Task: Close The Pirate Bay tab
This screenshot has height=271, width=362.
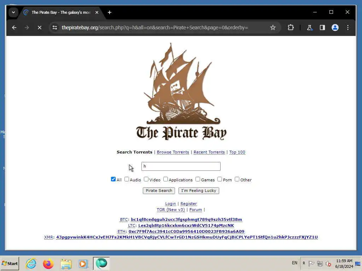Action: click(97, 12)
